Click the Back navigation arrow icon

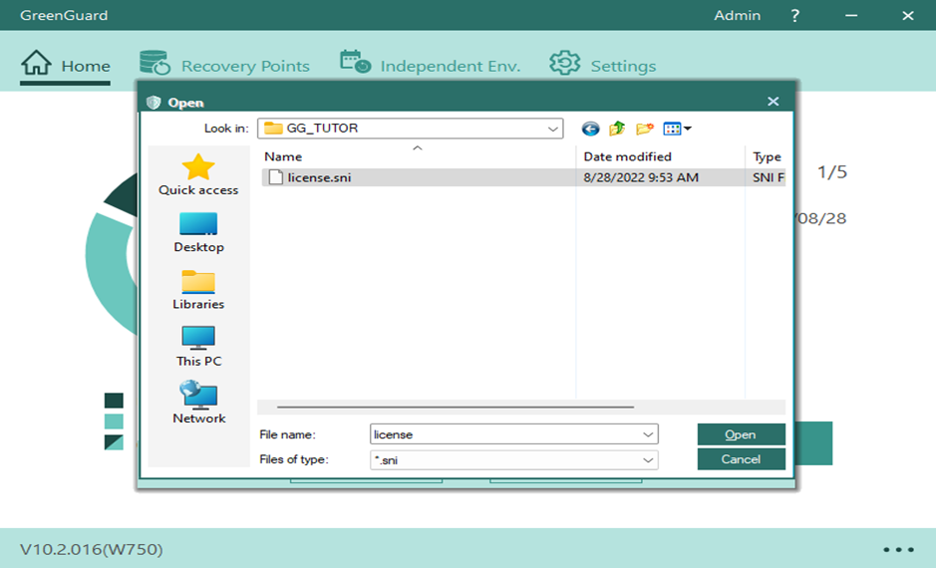point(590,129)
